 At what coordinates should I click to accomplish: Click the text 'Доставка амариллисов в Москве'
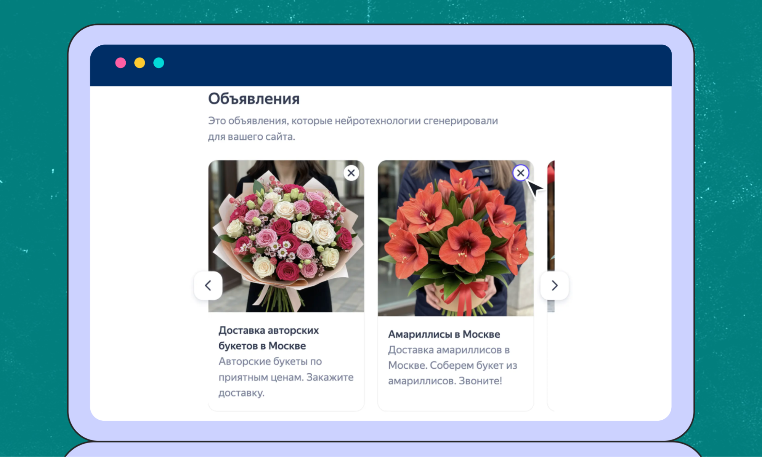point(449,358)
